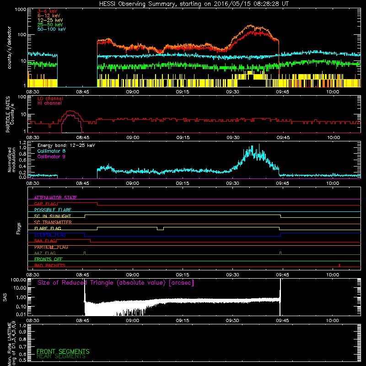The width and height of the screenshot is (366, 366).
Task: Select the REAR SEGMENTS legend label
Action: click(61, 356)
